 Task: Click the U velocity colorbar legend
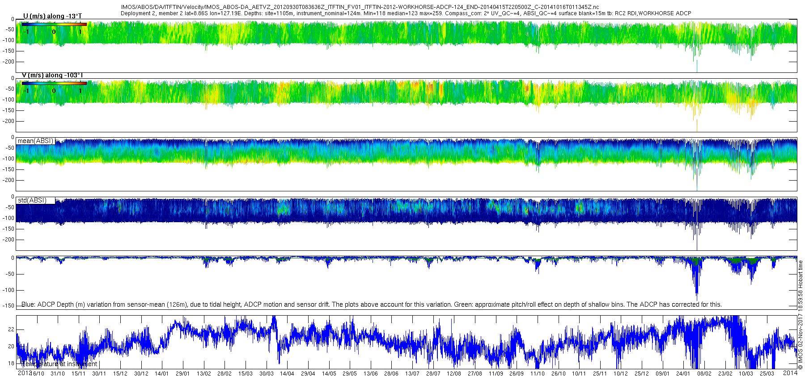[54, 24]
